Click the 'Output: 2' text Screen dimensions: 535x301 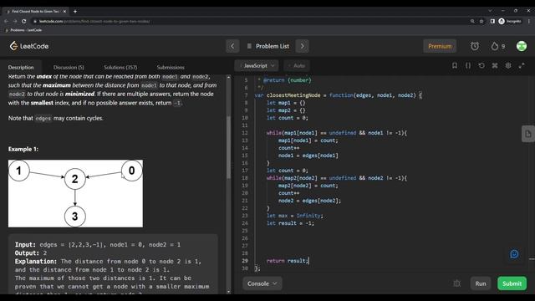pos(31,253)
